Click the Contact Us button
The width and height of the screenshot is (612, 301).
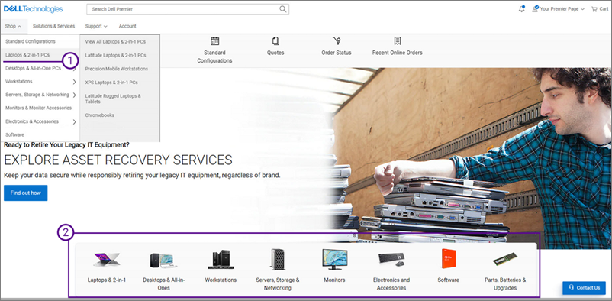click(x=584, y=288)
